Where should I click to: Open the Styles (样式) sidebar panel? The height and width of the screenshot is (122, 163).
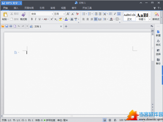tap(158, 43)
